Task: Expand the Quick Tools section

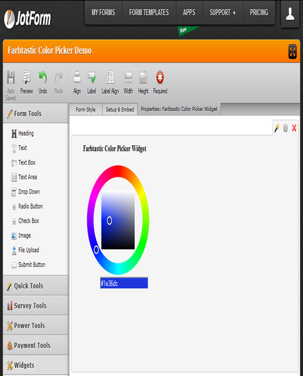Action: (x=36, y=286)
